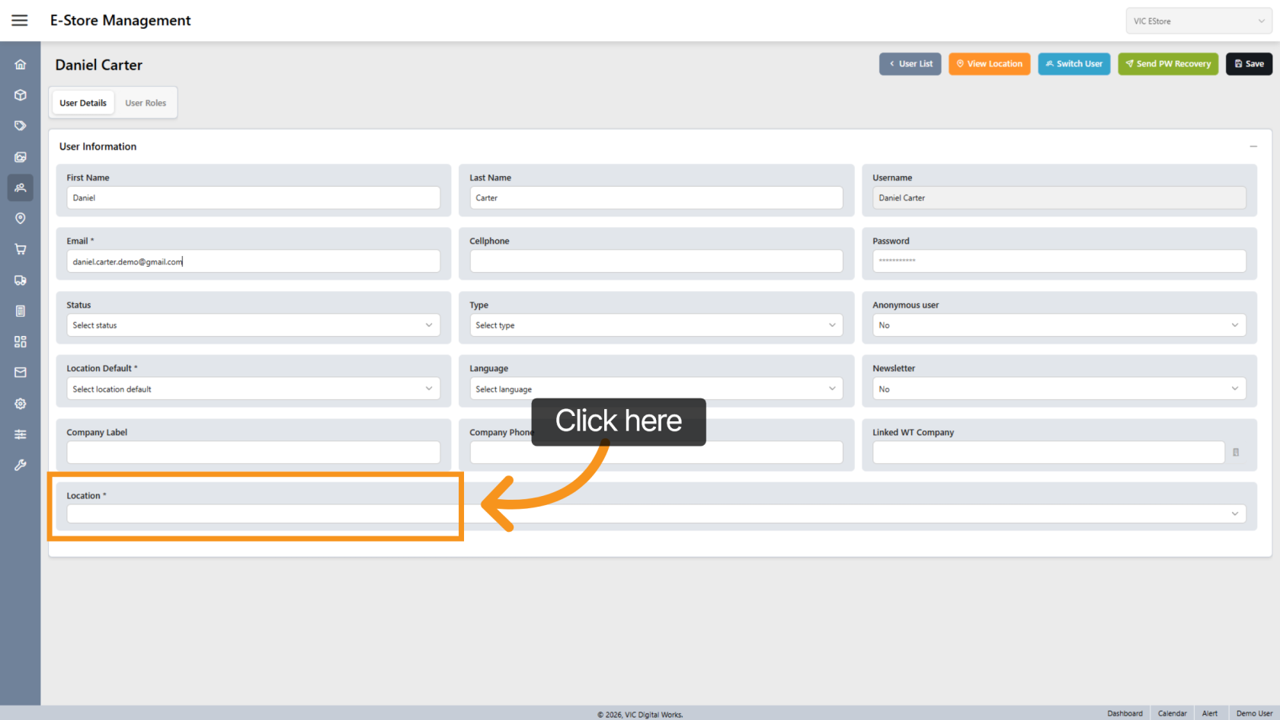Expand the Type dropdown
The height and width of the screenshot is (720, 1280).
[x=656, y=325]
